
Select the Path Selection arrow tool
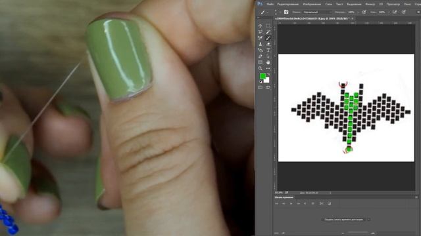[x=268, y=56]
